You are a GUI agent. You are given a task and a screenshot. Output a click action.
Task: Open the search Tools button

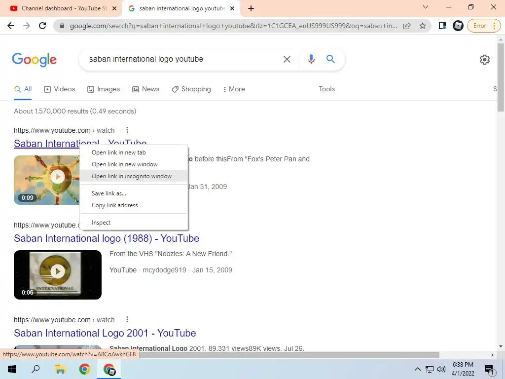326,89
